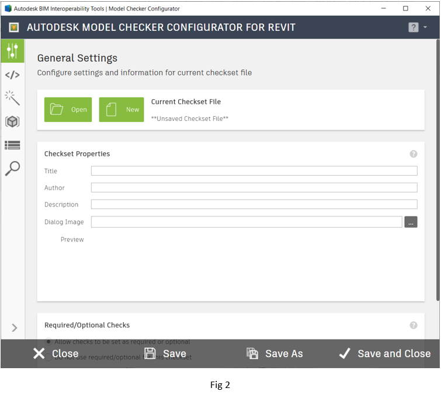Screen dimensions: 441x395
Task: Click the Author input field
Action: click(x=254, y=188)
